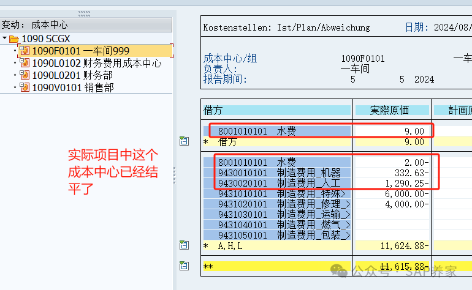Viewport: 472px width, 290px height.
Task: Click the 9.00 value in the 借方 subtotal row
Action: point(414,141)
